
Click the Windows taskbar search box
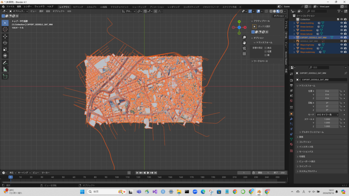pos(102,192)
